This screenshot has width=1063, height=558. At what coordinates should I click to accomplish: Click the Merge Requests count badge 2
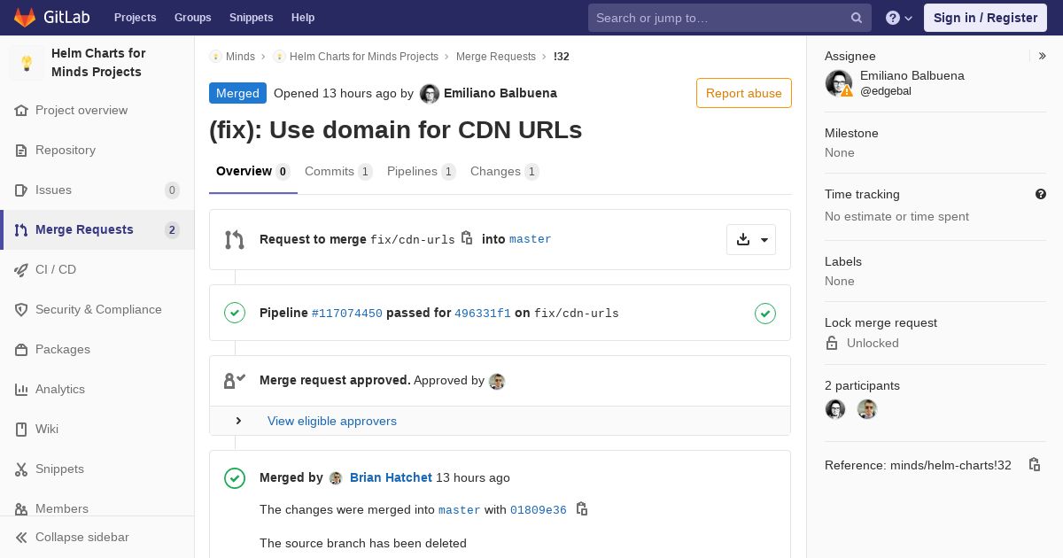point(172,230)
